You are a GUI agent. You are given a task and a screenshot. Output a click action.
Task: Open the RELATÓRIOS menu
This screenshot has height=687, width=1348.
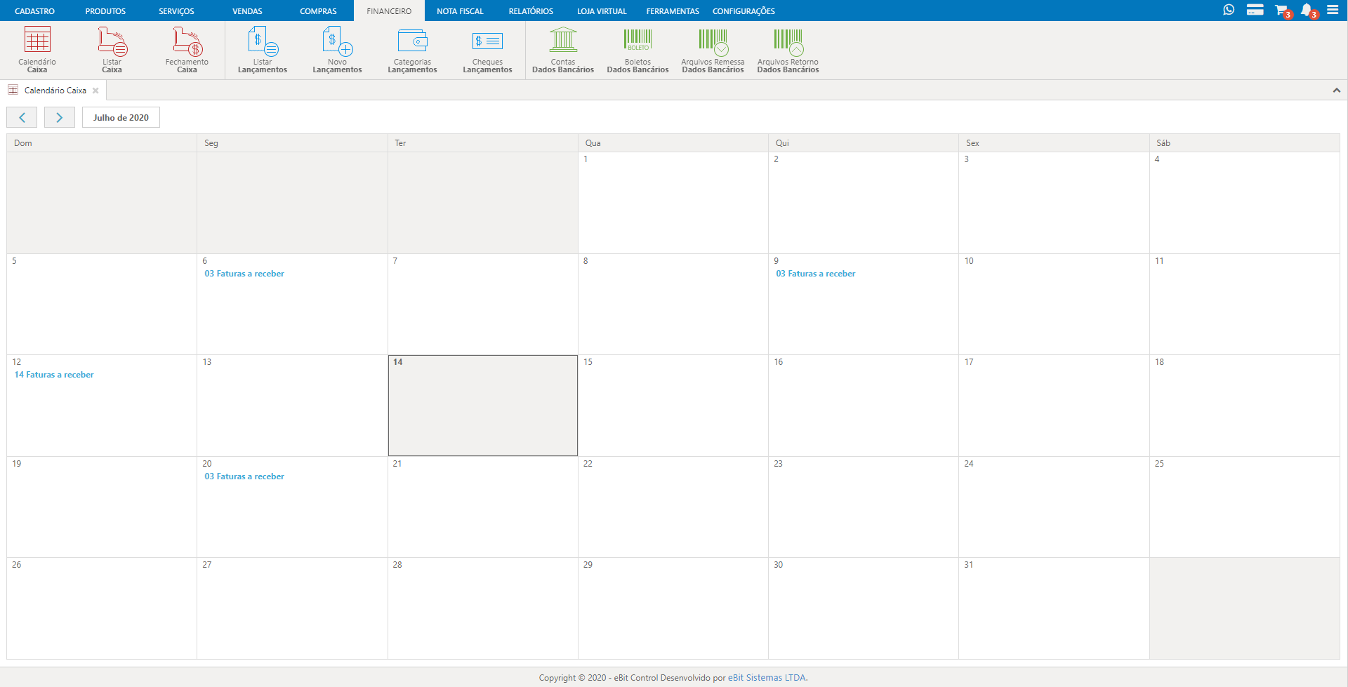tap(531, 11)
